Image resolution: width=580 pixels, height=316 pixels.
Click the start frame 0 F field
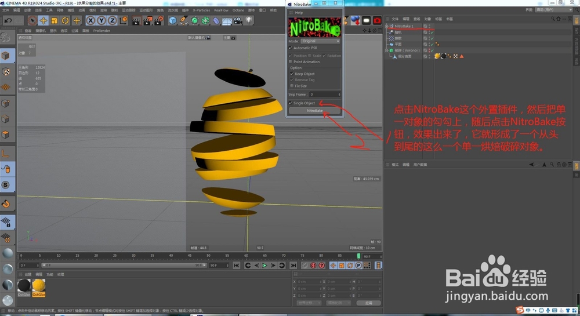point(29,266)
